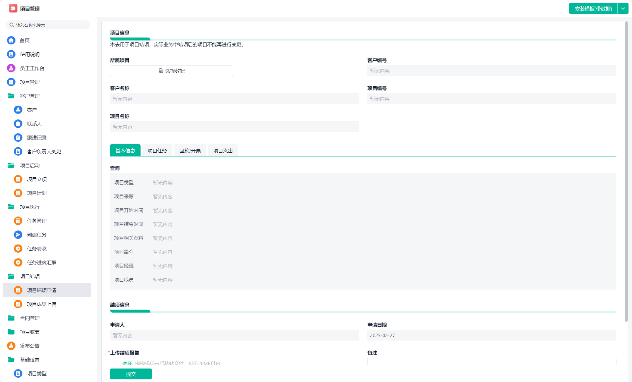Click 选择数据 button under 所属项目
Viewport: 632px width, 382px height.
pyautogui.click(x=171, y=71)
